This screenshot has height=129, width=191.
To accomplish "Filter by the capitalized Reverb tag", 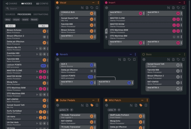I will [34, 20].
